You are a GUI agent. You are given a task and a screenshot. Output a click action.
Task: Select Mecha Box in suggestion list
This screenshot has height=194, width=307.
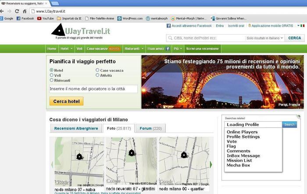point(238,165)
